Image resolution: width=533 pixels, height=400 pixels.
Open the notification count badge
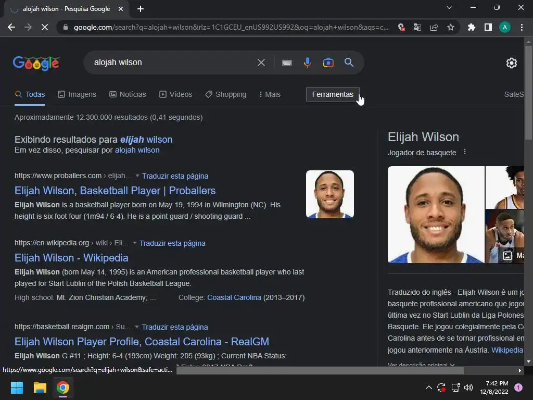[x=518, y=387]
